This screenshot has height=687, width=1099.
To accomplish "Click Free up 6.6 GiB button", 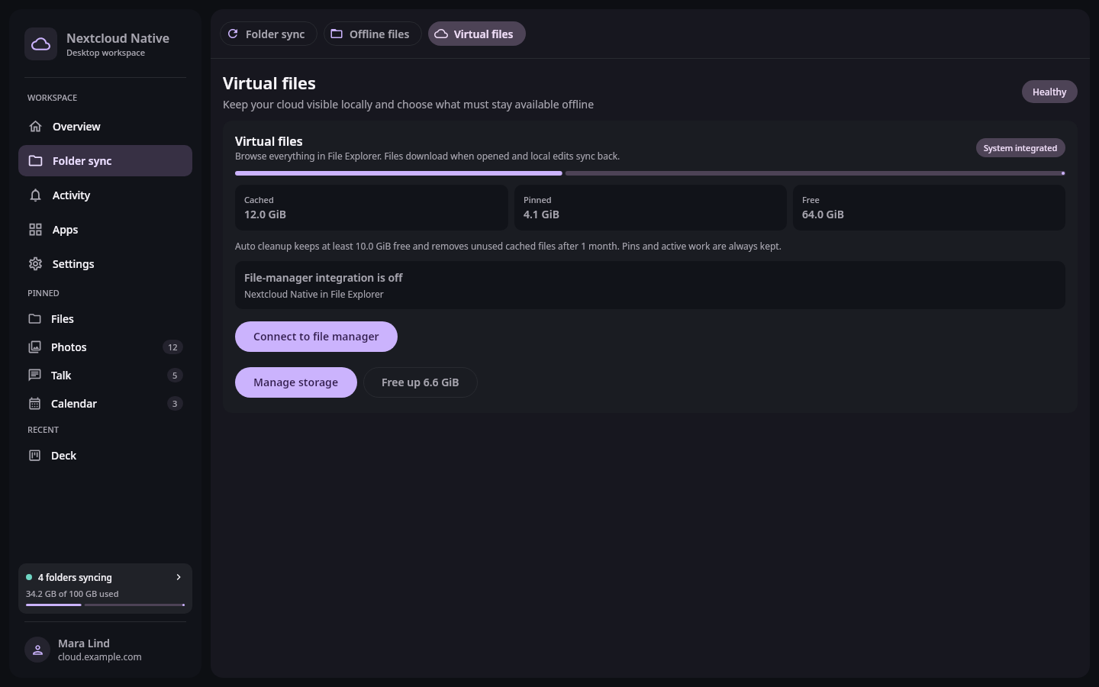I will point(420,382).
